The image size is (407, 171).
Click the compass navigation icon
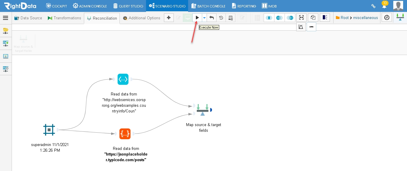[387, 18]
